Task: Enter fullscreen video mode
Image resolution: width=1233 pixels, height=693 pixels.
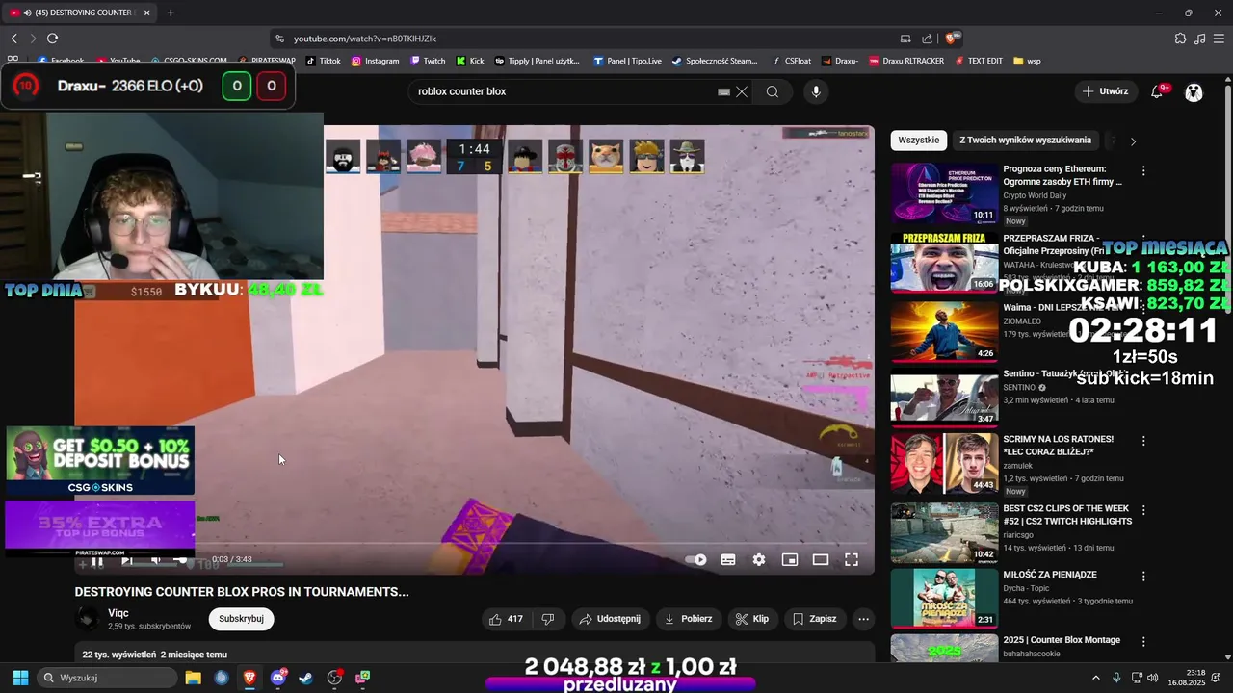Action: tap(852, 559)
